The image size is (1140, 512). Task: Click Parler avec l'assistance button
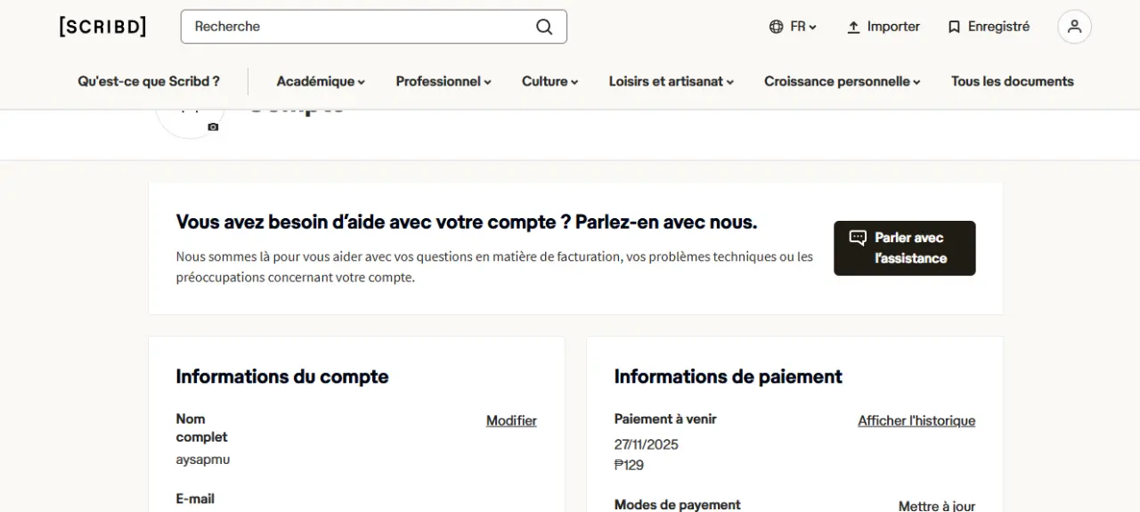905,248
